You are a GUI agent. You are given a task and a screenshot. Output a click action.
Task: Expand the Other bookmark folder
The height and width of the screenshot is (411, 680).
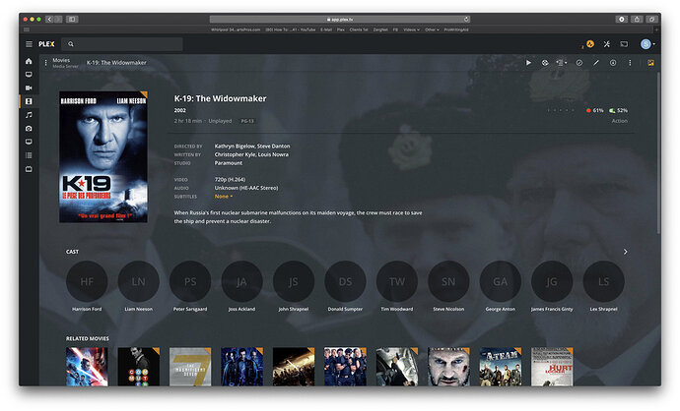(432, 29)
